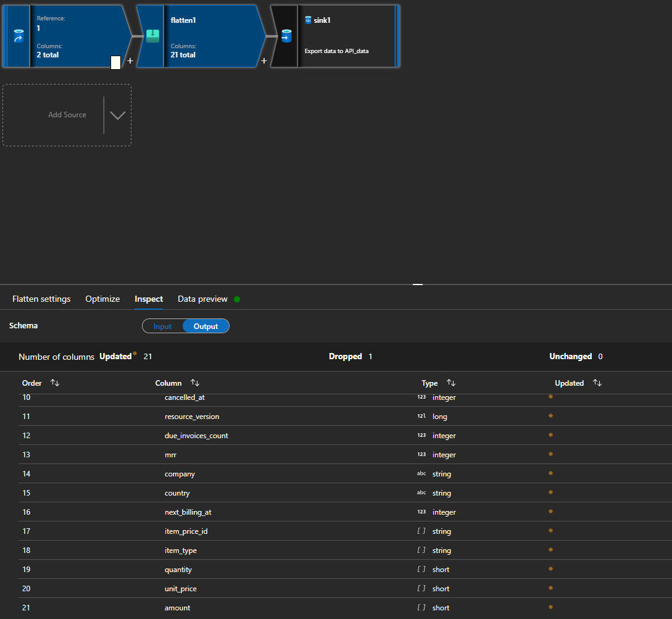The height and width of the screenshot is (619, 672).
Task: Select the flatten1 transformation icon
Action: (152, 36)
